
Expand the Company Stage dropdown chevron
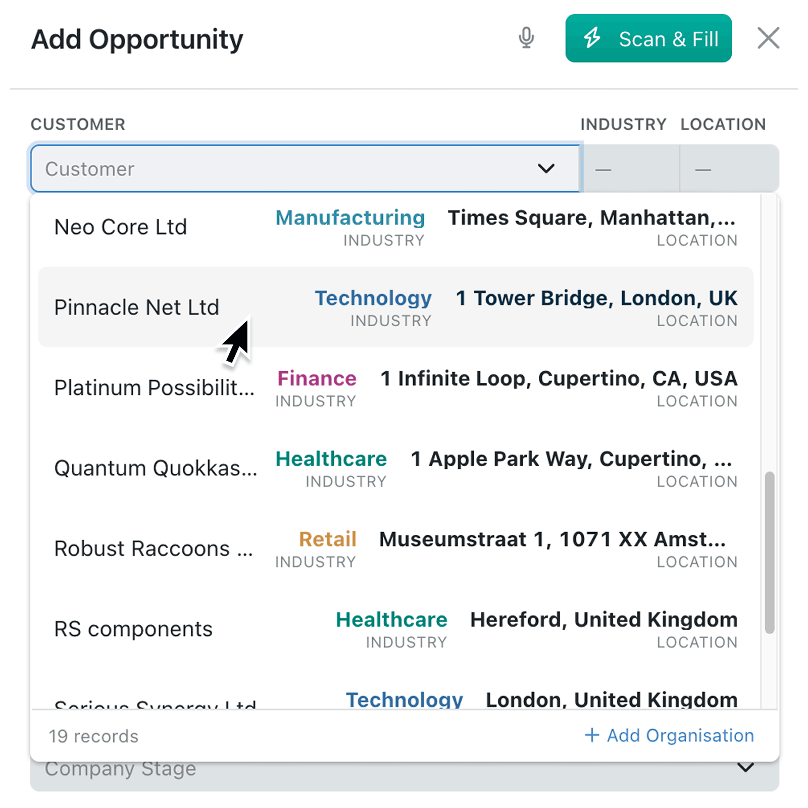[745, 768]
